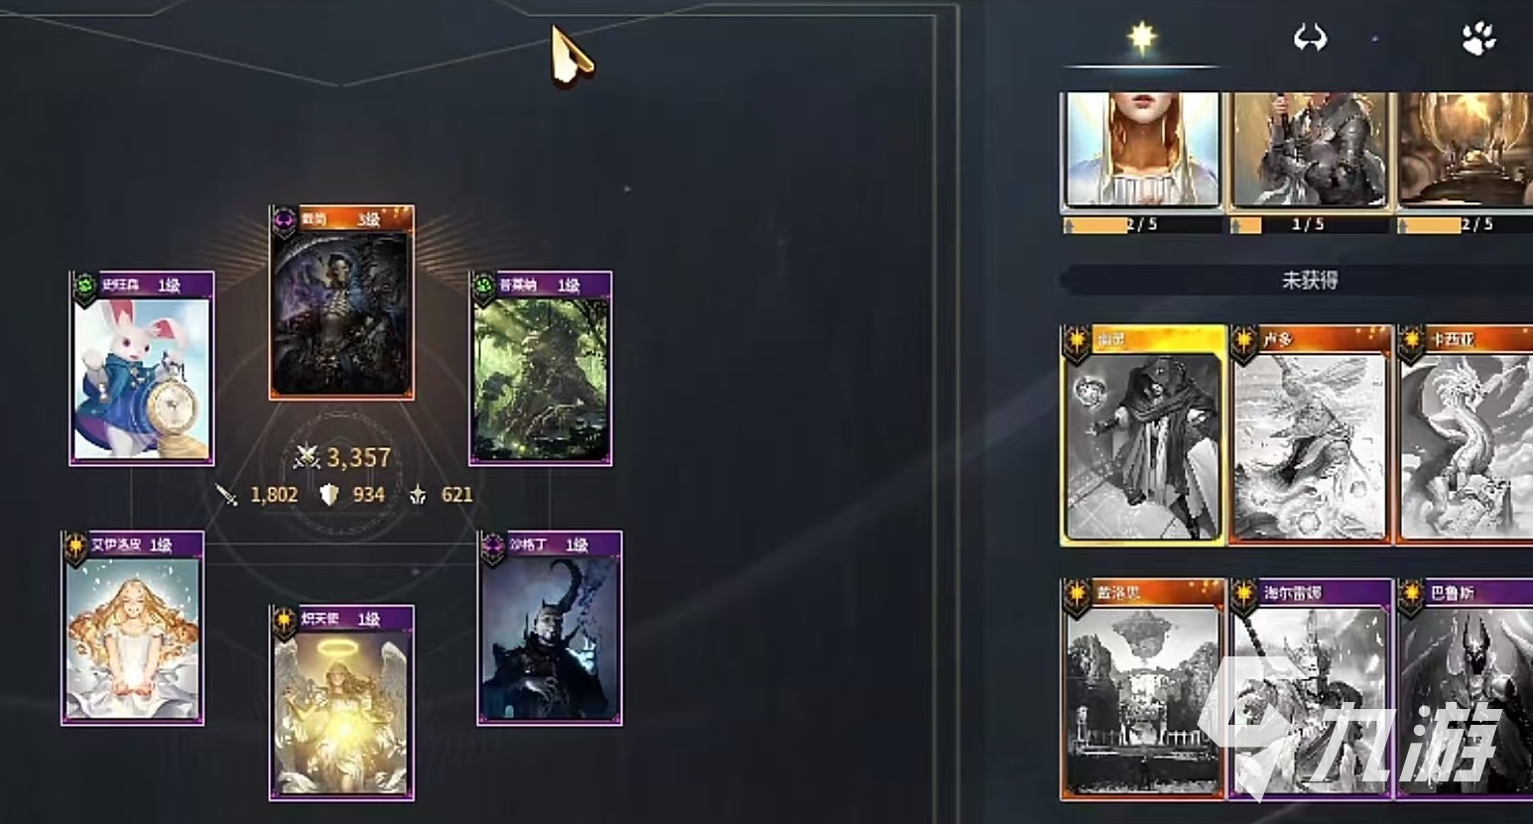Select the glowing seraph angel card
The width and height of the screenshot is (1533, 824).
tap(342, 702)
